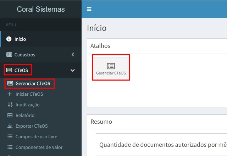
Task: Click the Componentes de Valor list icon
Action: (10, 147)
